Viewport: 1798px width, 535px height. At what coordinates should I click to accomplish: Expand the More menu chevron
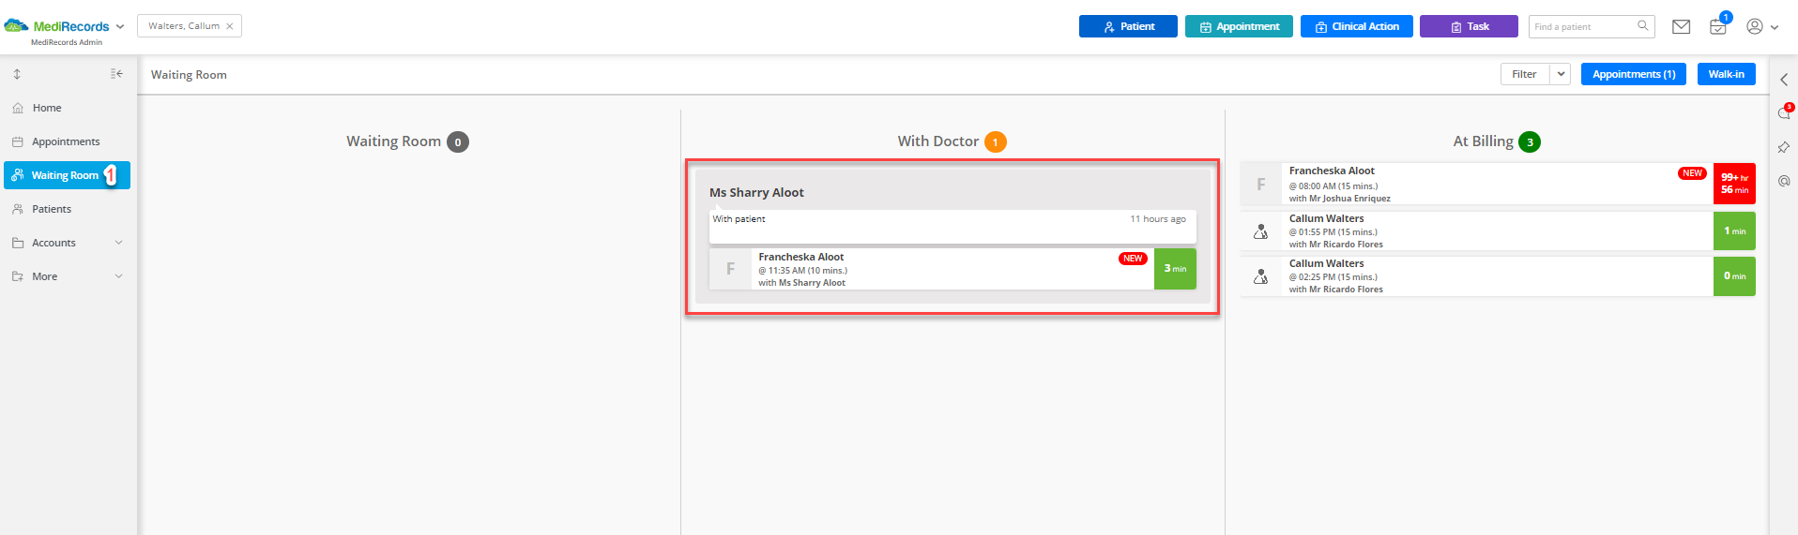[119, 276]
